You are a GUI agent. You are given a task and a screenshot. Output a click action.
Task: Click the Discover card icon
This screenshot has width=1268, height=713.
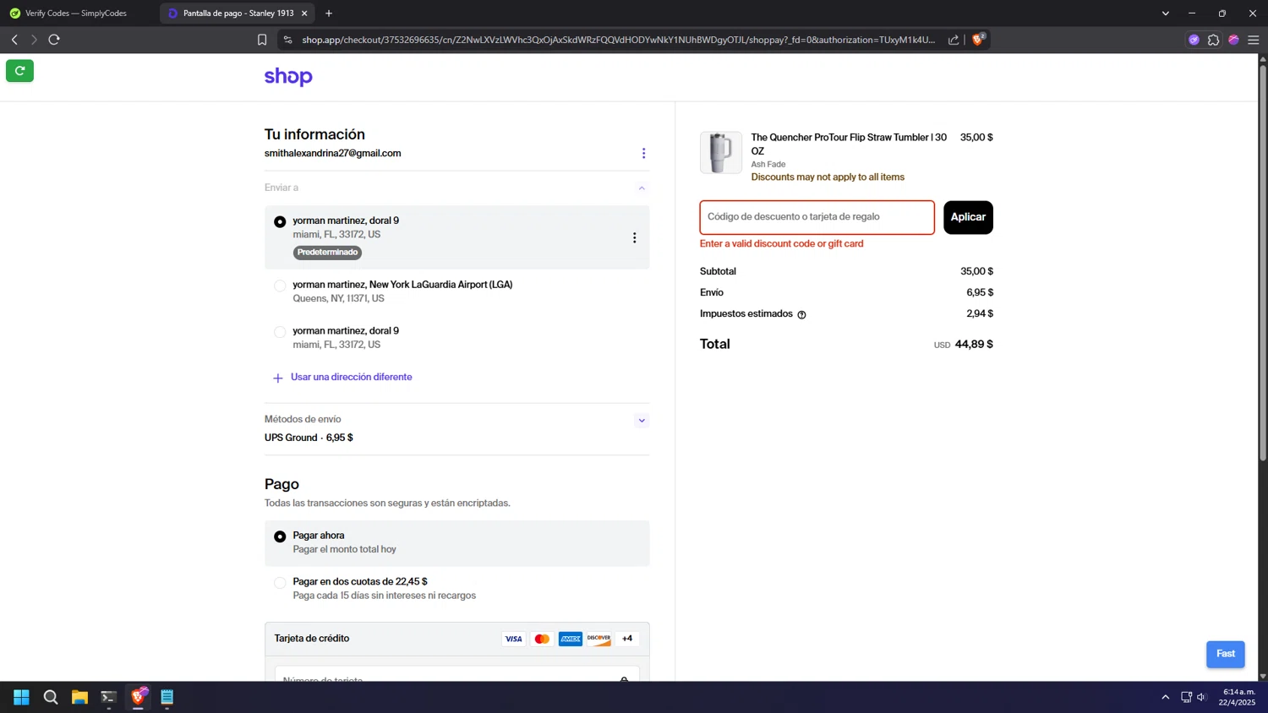tap(598, 639)
